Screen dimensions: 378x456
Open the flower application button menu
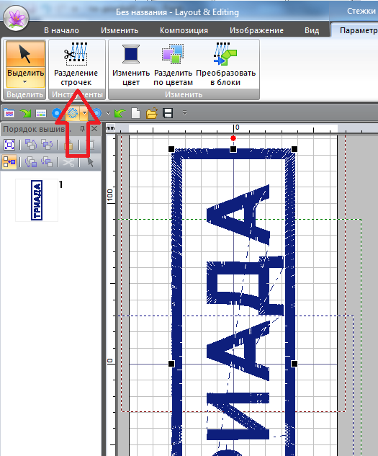tap(17, 18)
